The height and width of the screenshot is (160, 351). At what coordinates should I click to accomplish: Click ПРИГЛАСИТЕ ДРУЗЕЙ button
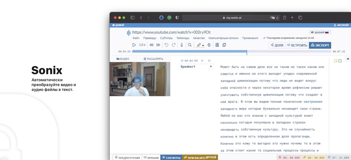click(200, 158)
